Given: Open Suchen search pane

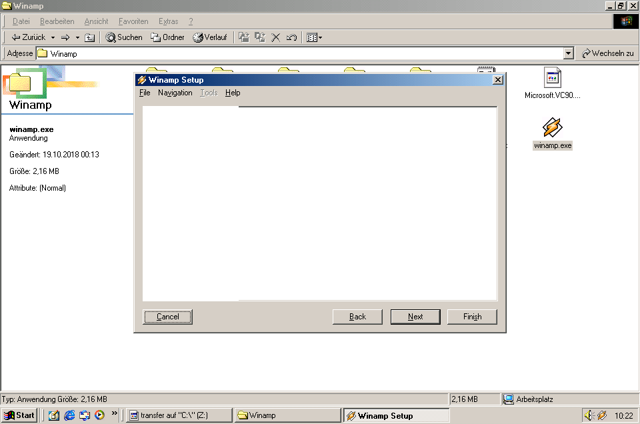Looking at the screenshot, I should pyautogui.click(x=124, y=37).
